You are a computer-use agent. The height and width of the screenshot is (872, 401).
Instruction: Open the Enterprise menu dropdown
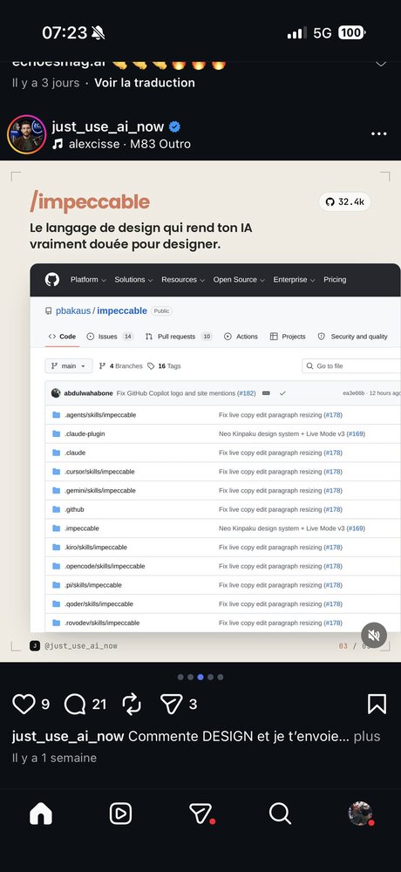(295, 280)
